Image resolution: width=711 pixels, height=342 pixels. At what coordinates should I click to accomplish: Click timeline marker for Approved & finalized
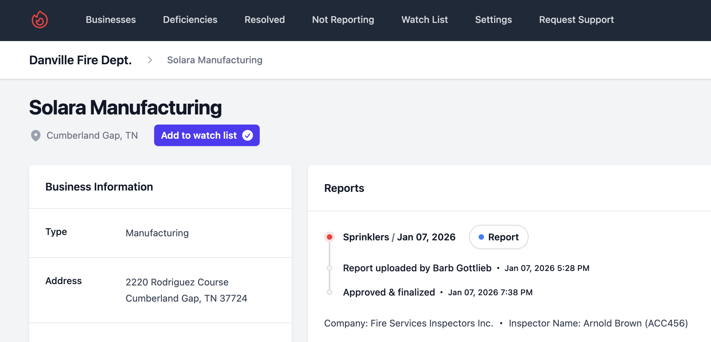[x=330, y=292]
